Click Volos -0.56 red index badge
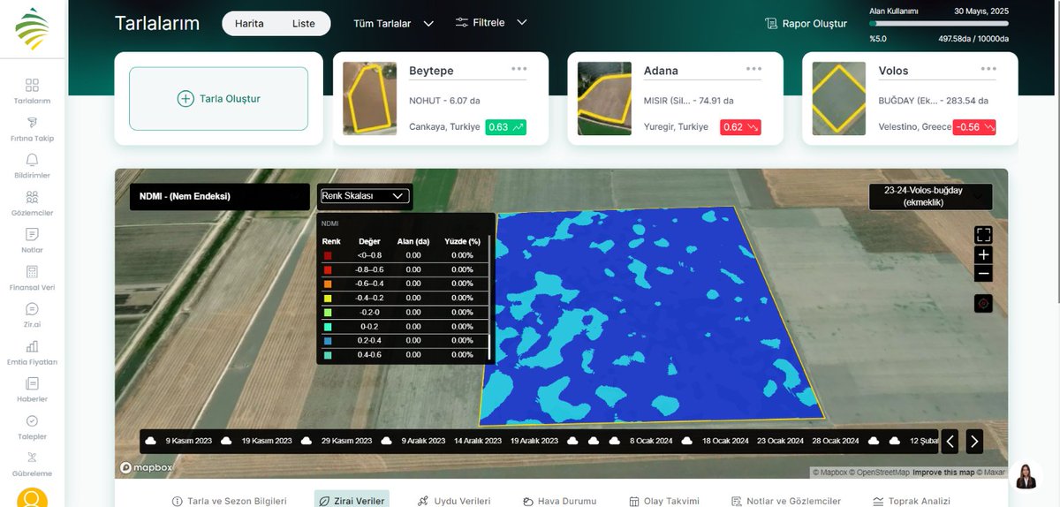The width and height of the screenshot is (1060, 507). [x=975, y=127]
